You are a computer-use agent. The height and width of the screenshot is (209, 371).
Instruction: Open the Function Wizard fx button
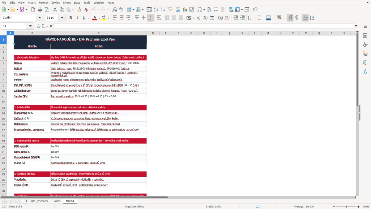(x=38, y=26)
